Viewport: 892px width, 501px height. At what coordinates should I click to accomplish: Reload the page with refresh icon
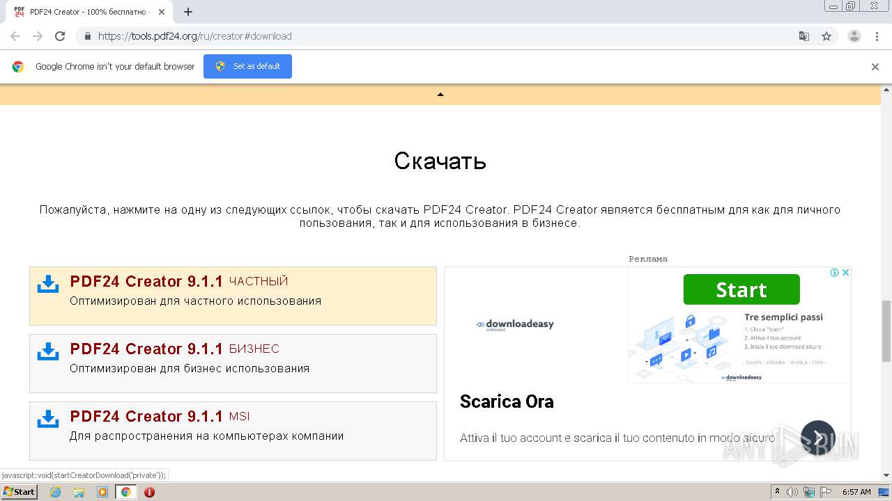click(60, 36)
